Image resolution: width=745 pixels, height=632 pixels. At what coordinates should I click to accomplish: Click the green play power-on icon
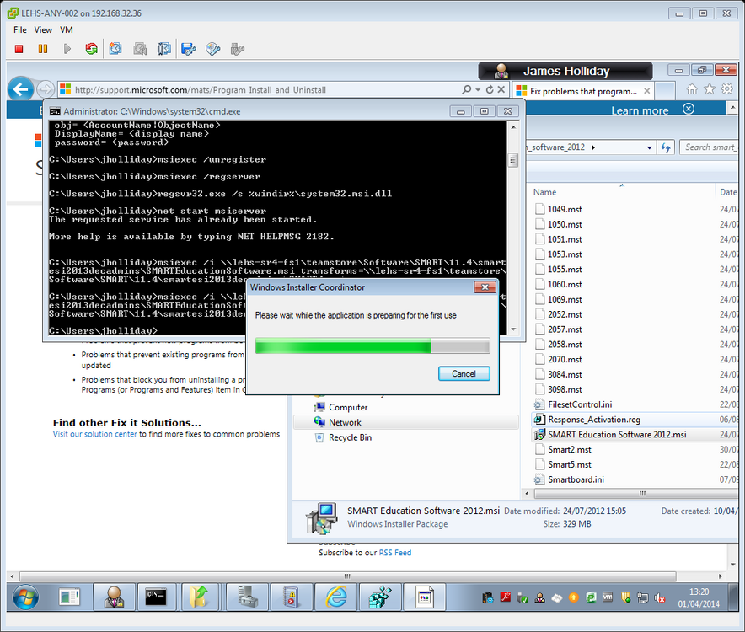tap(67, 49)
